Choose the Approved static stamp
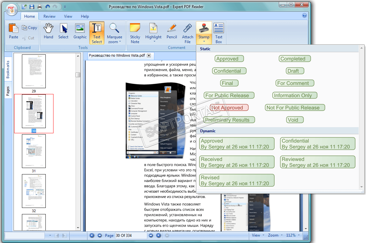Screen dimensions: 367x243 pyautogui.click(x=229, y=59)
